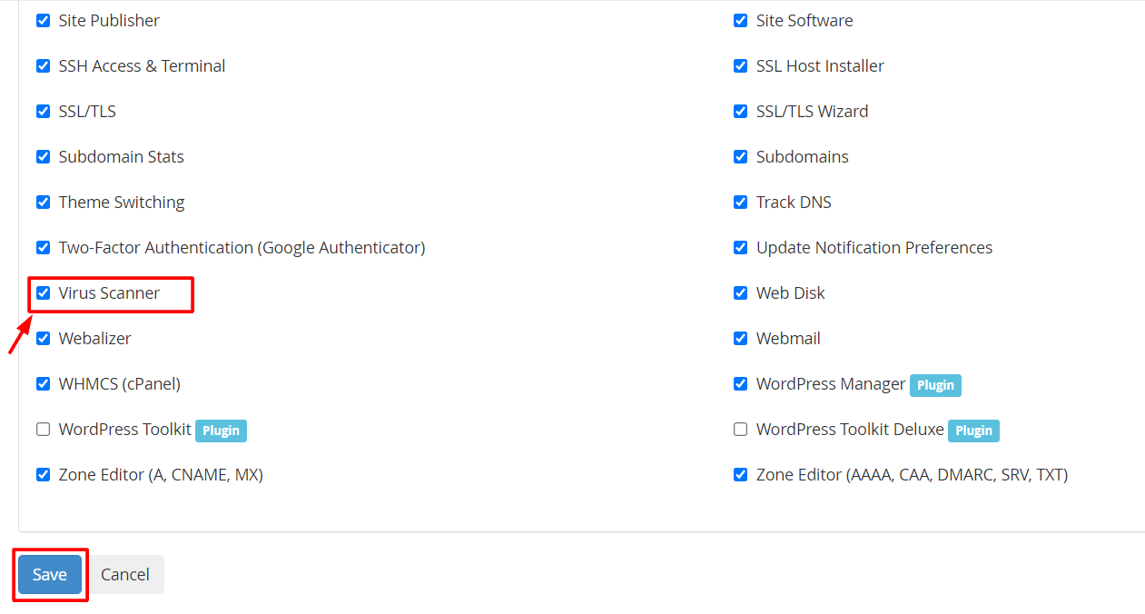Click the Save button
This screenshot has width=1145, height=614.
[x=50, y=574]
